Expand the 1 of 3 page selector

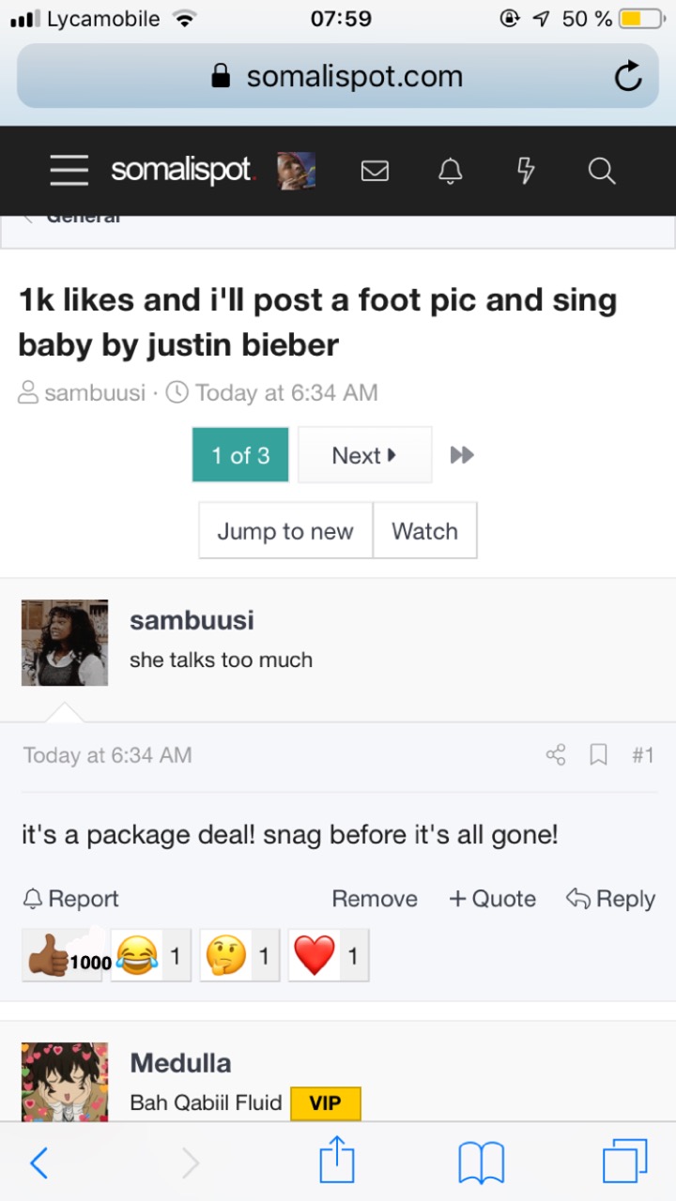pos(240,455)
